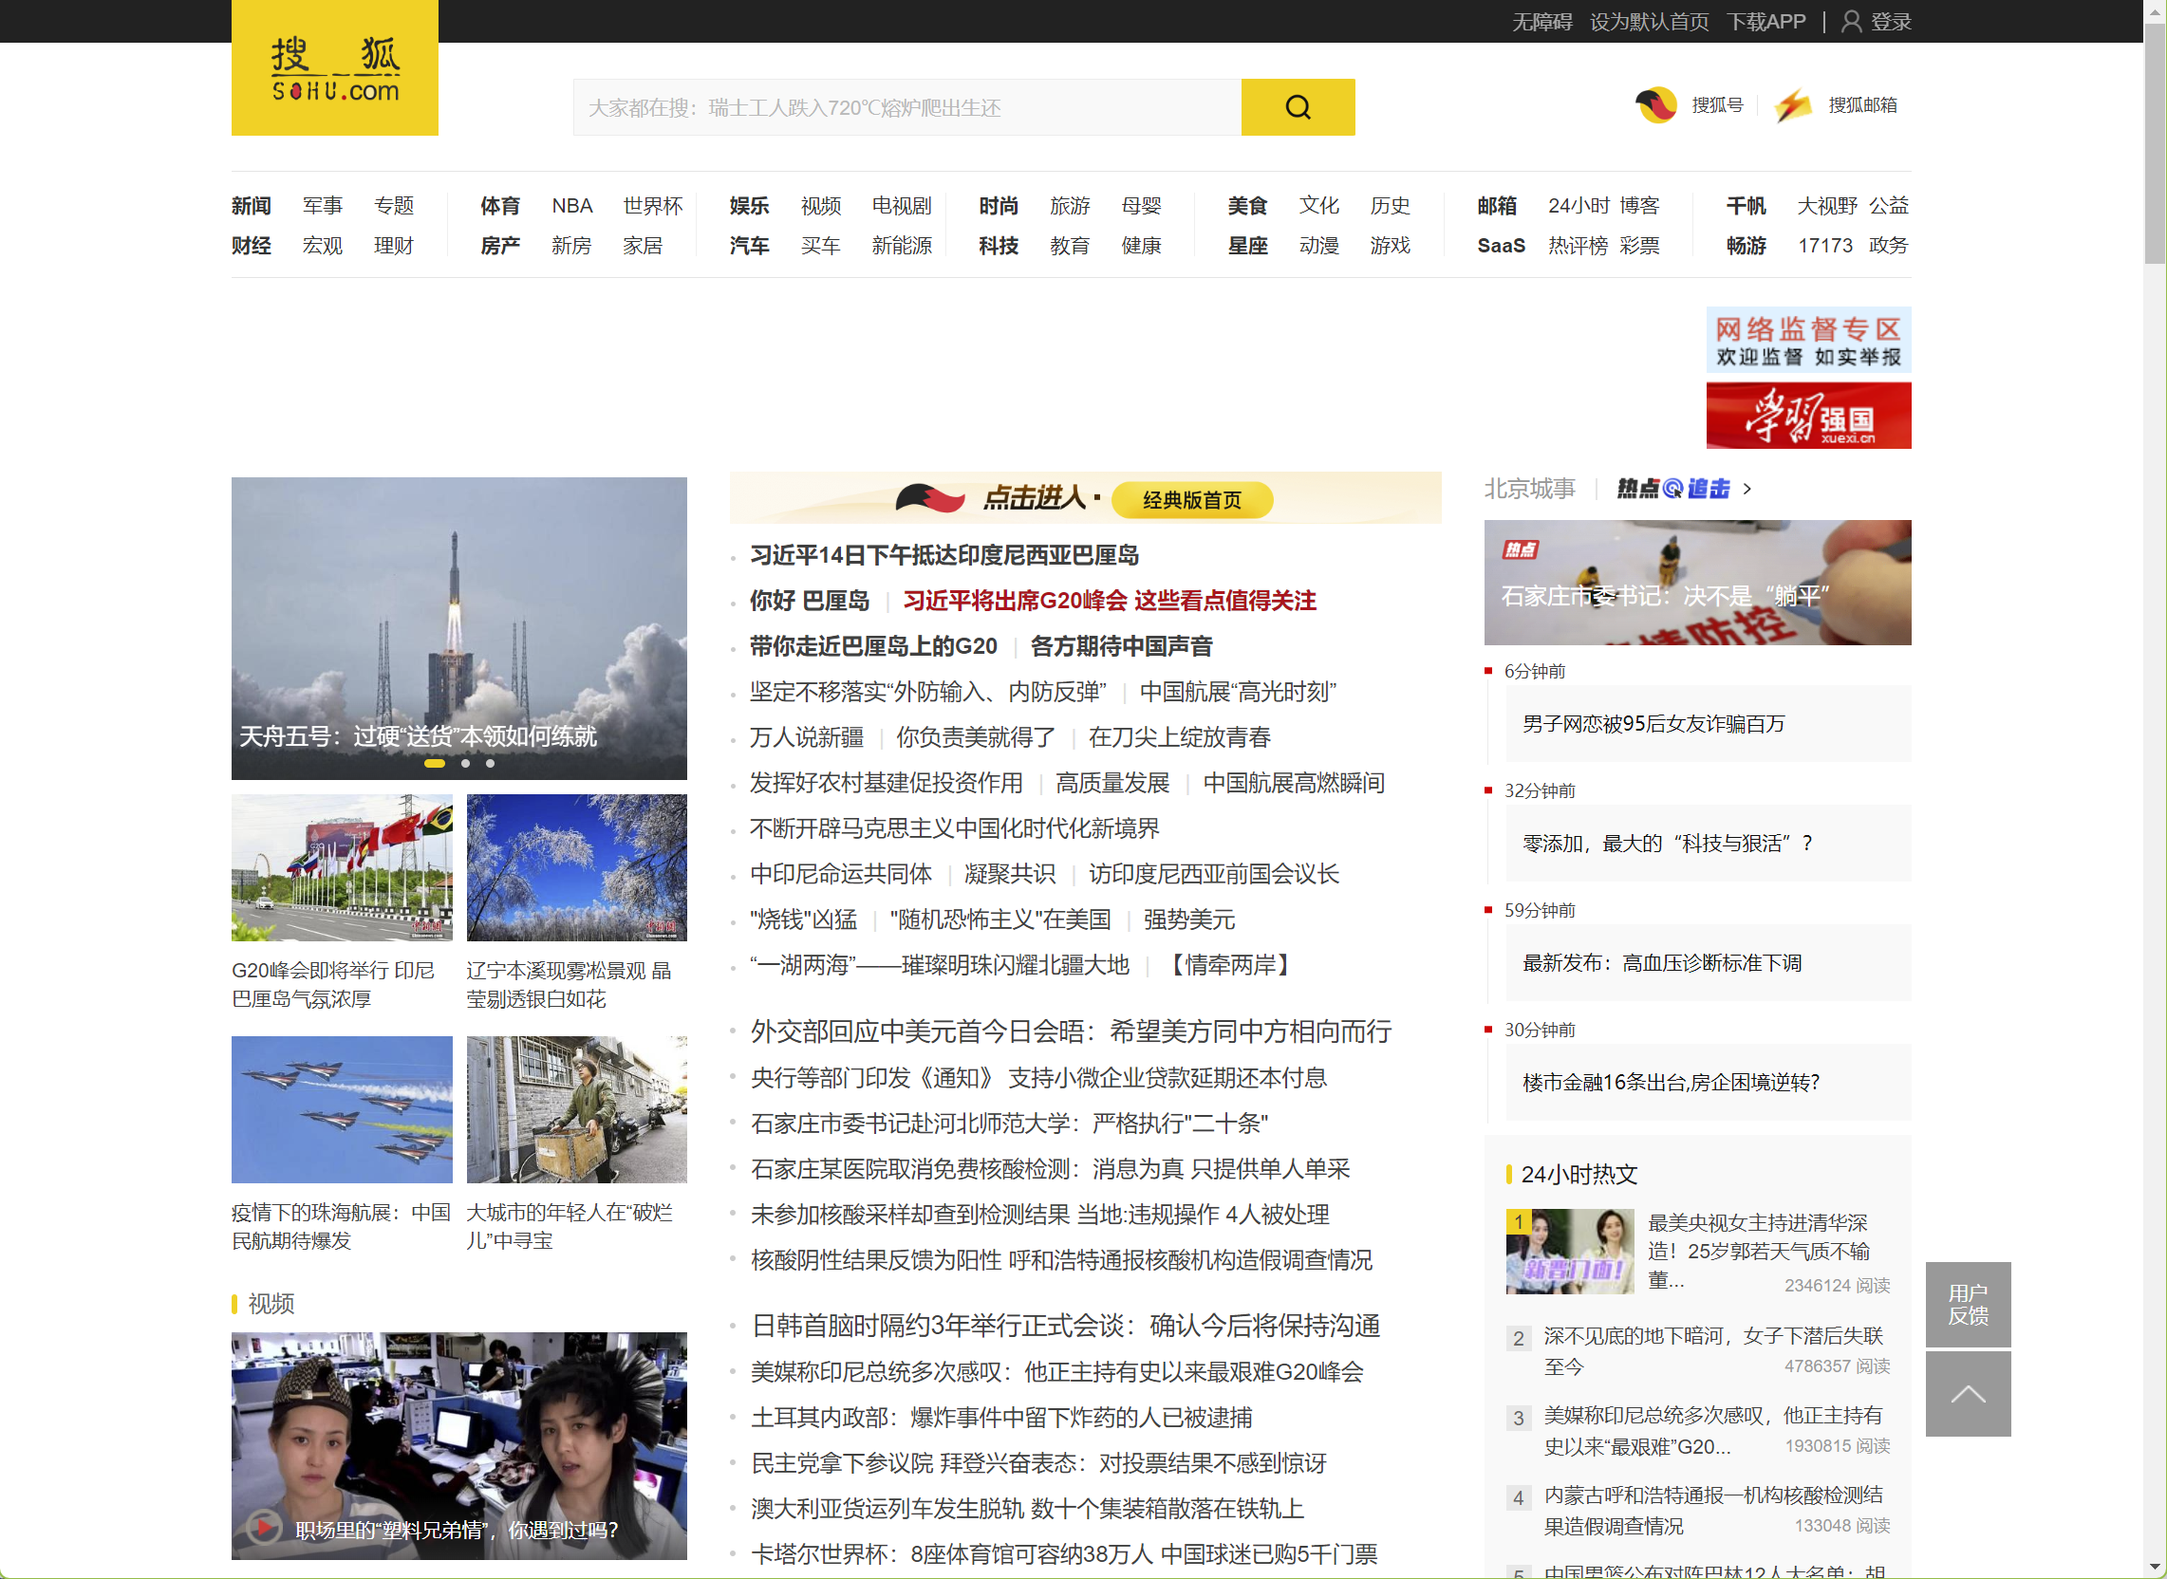Open red headline 习近平将出席G20峰会

click(x=1110, y=601)
